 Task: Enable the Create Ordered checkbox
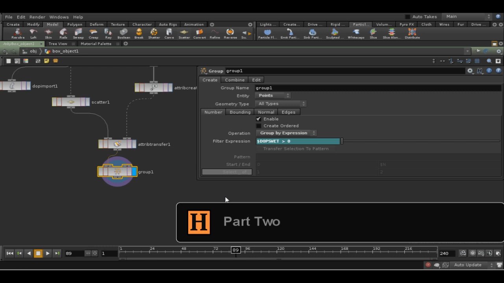point(259,126)
